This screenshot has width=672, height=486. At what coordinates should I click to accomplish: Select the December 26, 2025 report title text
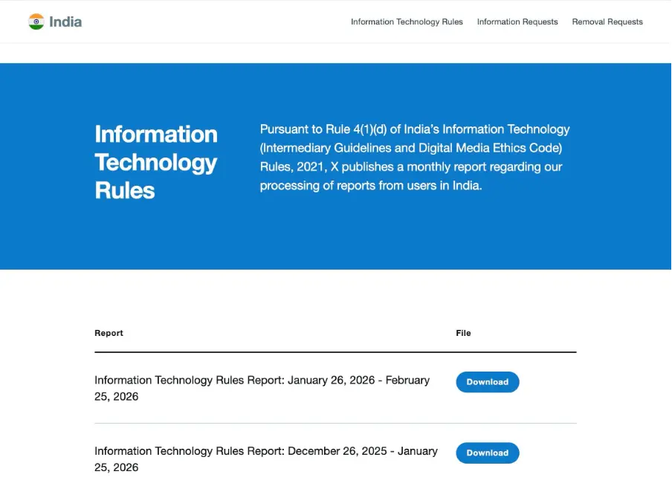(x=265, y=459)
